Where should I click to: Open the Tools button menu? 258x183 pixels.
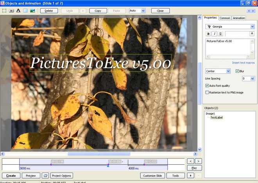(176, 176)
